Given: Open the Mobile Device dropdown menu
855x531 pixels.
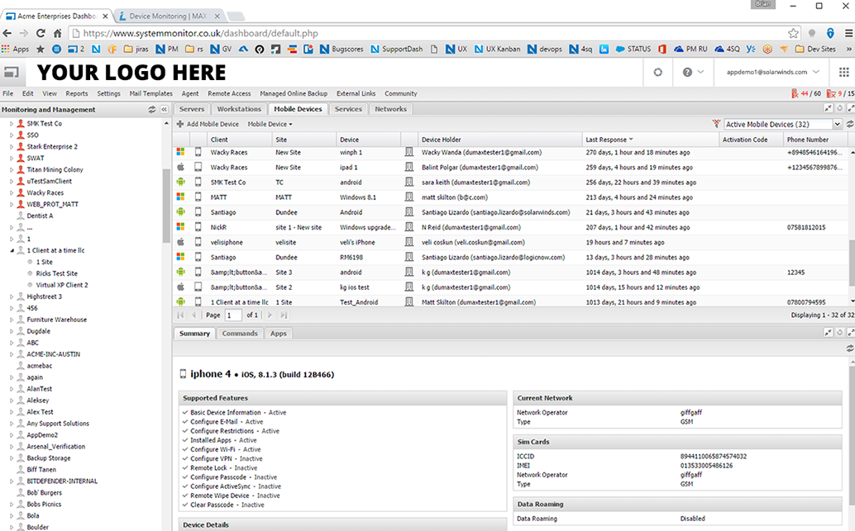Looking at the screenshot, I should pos(270,124).
